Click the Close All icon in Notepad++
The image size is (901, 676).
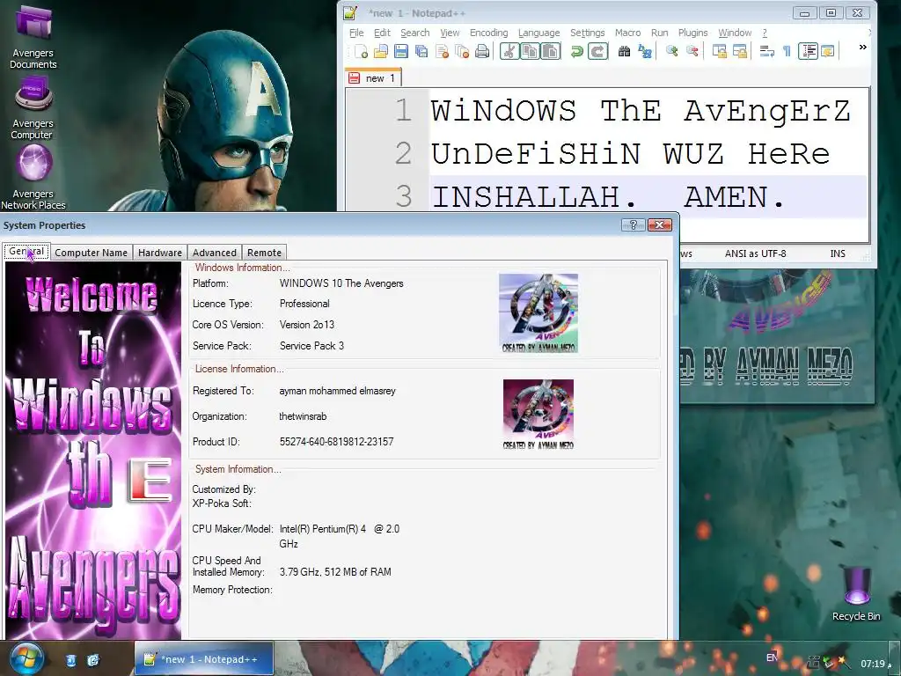pos(462,52)
